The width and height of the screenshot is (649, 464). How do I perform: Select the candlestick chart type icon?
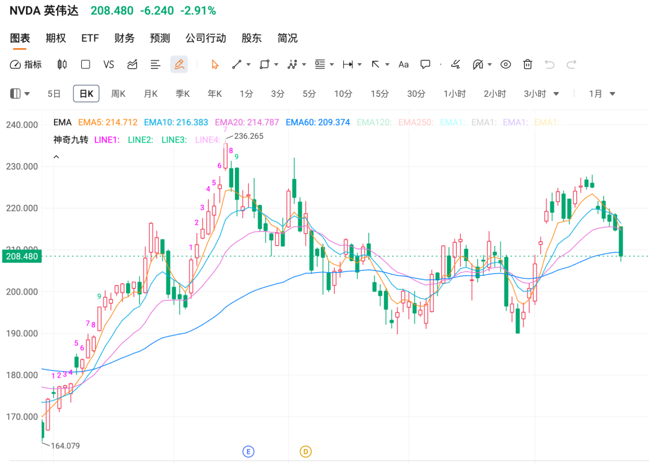(x=62, y=64)
